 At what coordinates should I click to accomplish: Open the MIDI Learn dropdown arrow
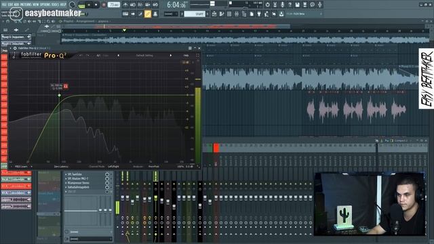click(x=31, y=167)
